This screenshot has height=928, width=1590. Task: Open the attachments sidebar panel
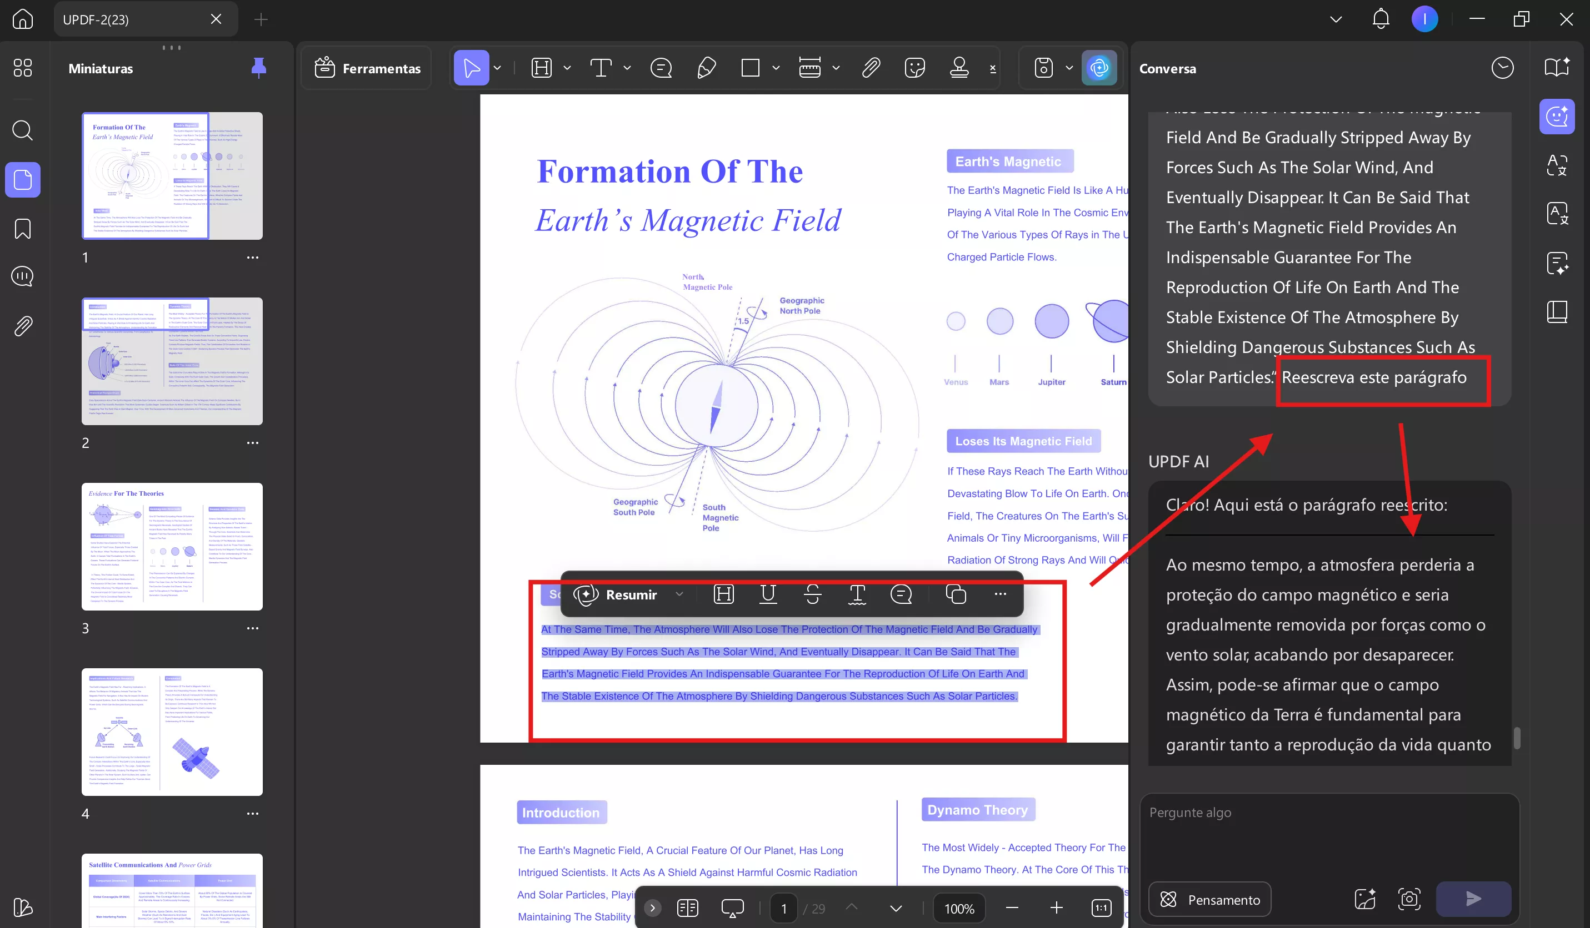(x=23, y=326)
